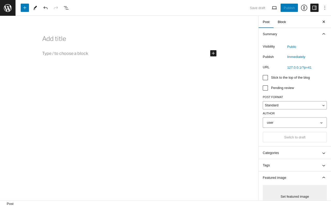The height and width of the screenshot is (207, 331).
Task: Switch to the Block tab
Action: coord(282,22)
